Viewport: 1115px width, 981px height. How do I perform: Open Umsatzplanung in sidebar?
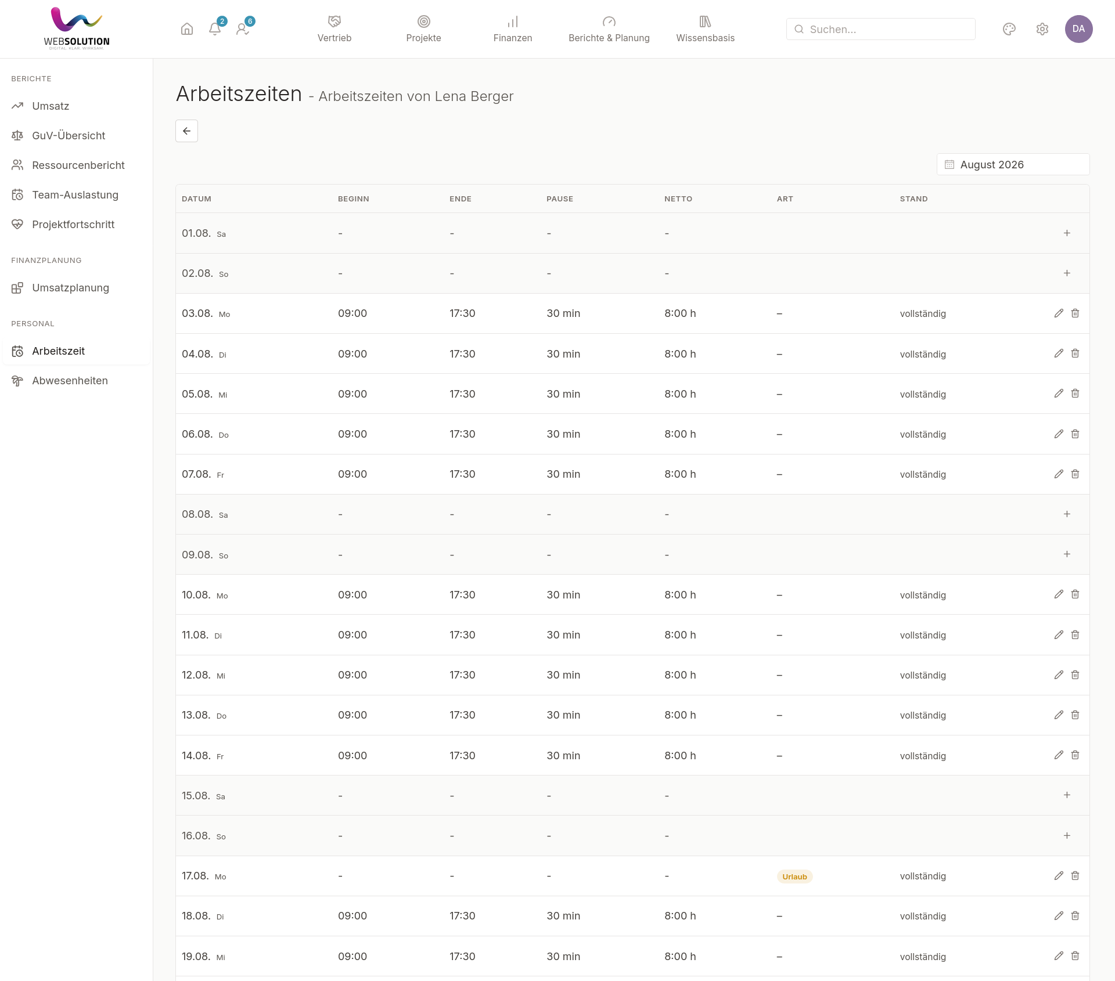(x=76, y=288)
